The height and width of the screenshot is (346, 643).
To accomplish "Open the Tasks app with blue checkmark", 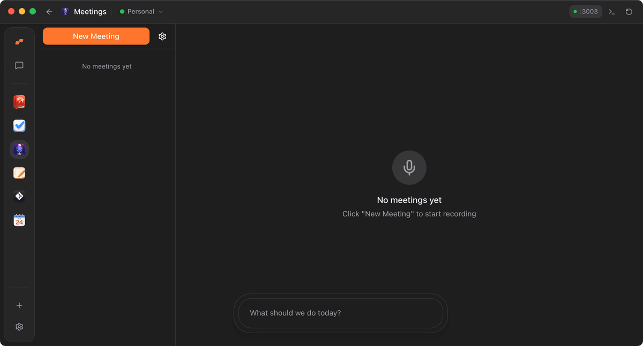I will [19, 126].
